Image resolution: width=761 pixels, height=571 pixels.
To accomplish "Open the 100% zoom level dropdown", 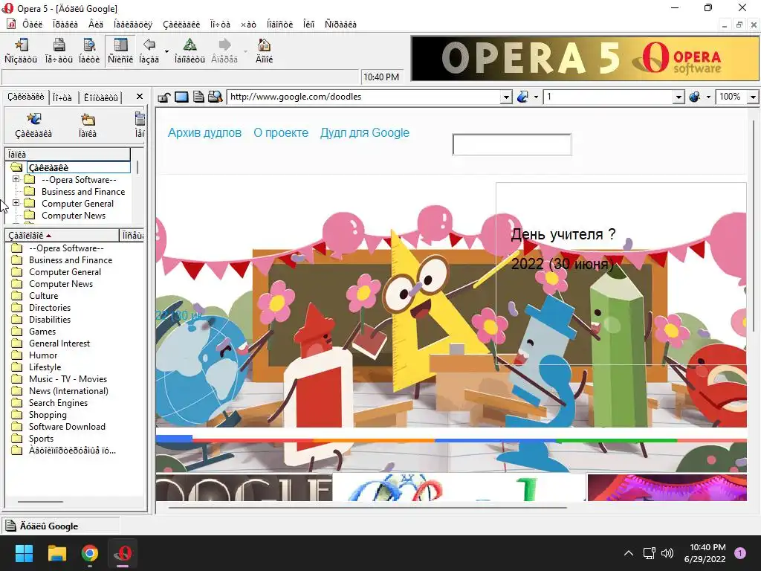I will 753,97.
